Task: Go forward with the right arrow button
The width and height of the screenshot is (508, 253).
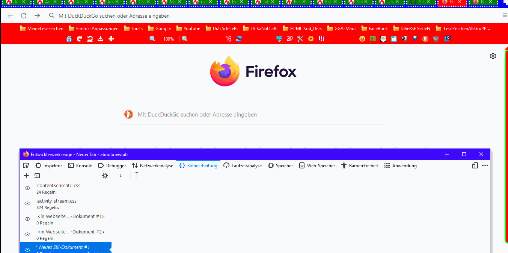Action: [x=37, y=16]
